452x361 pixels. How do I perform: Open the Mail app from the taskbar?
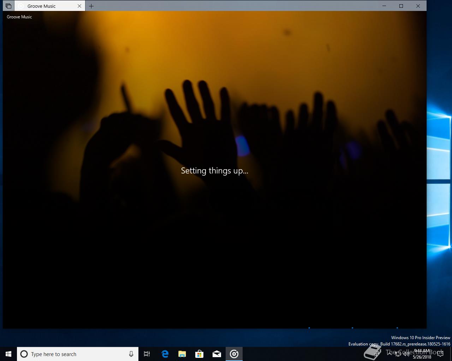coord(217,354)
